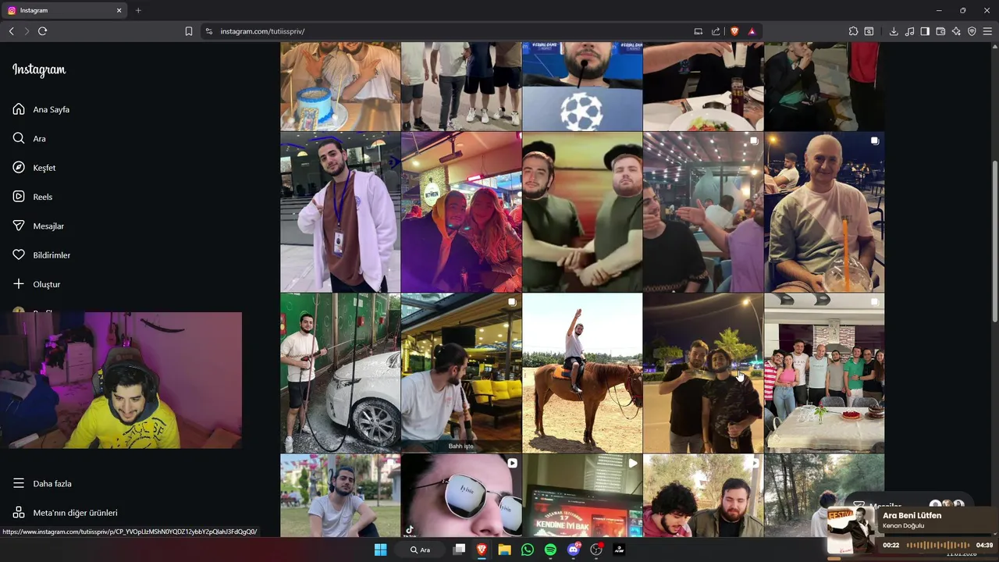Open Brave Shields lion icon

[734, 31]
